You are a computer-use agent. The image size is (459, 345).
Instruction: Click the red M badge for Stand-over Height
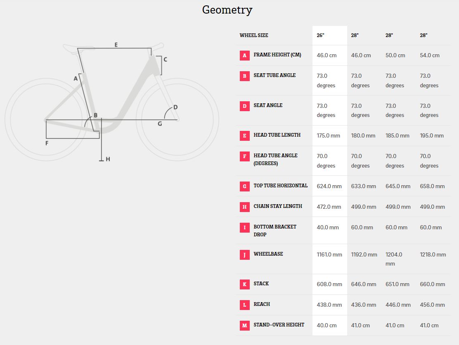pyautogui.click(x=244, y=325)
